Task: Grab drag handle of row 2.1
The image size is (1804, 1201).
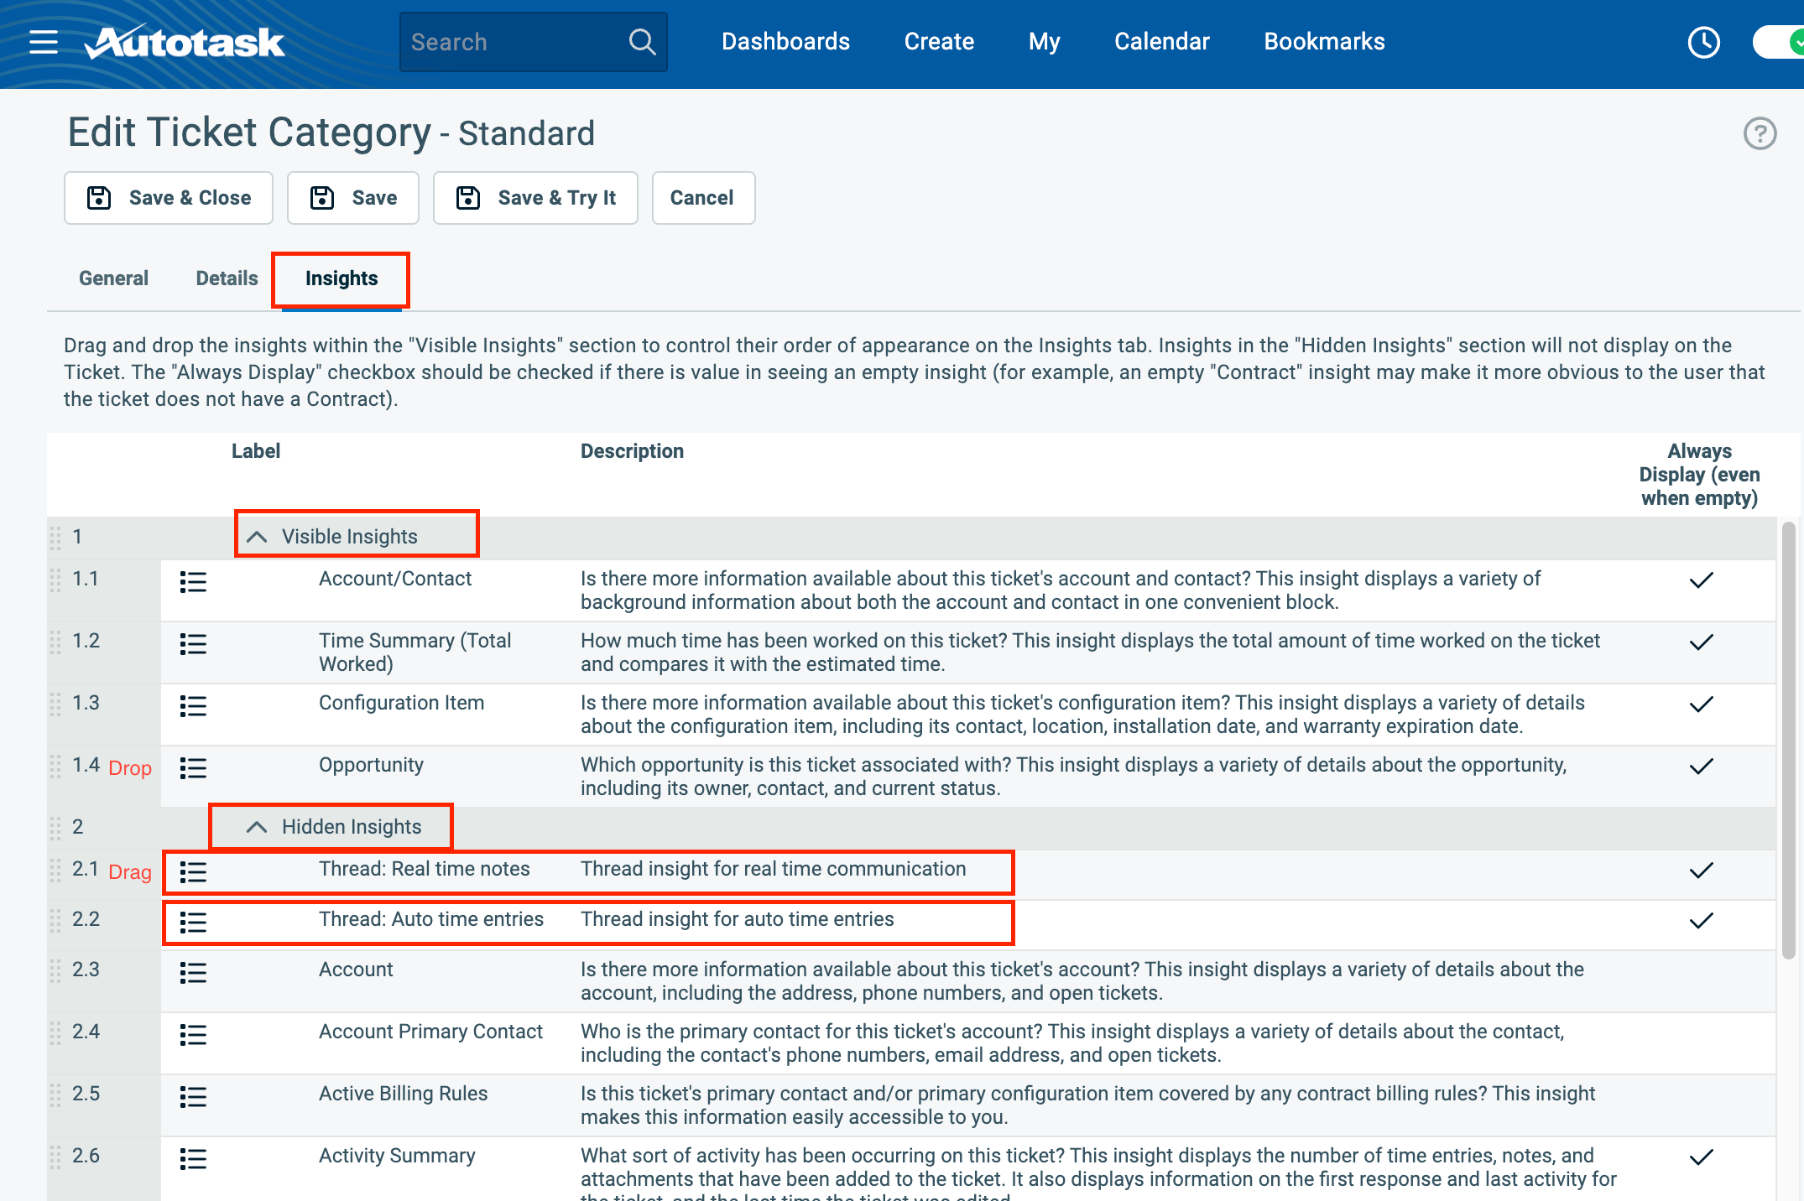Action: point(55,870)
